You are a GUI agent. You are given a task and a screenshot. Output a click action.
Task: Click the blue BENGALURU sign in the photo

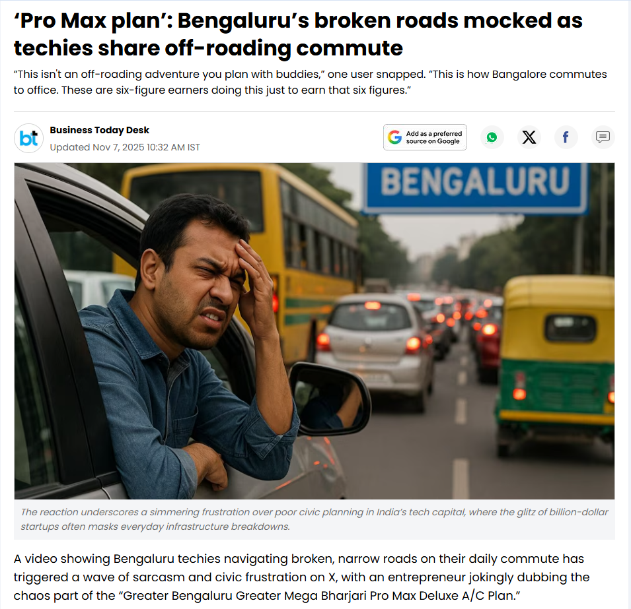click(475, 188)
